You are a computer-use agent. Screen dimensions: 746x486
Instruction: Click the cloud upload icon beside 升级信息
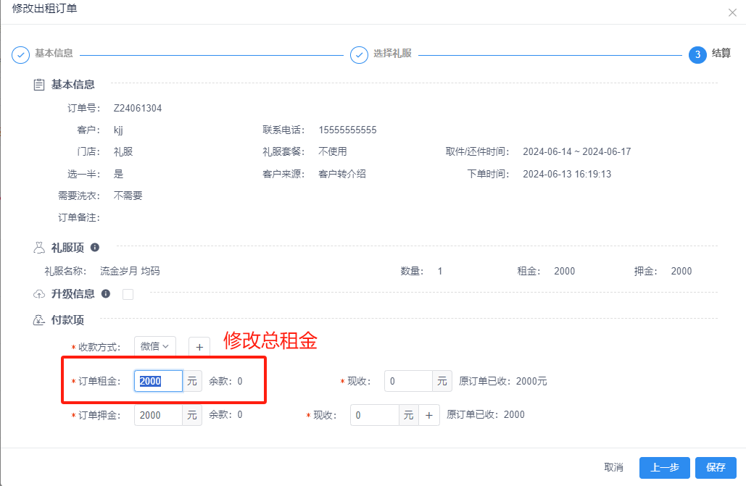coord(40,294)
